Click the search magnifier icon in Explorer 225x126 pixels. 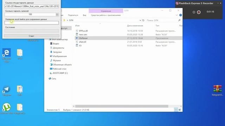pos(179,20)
